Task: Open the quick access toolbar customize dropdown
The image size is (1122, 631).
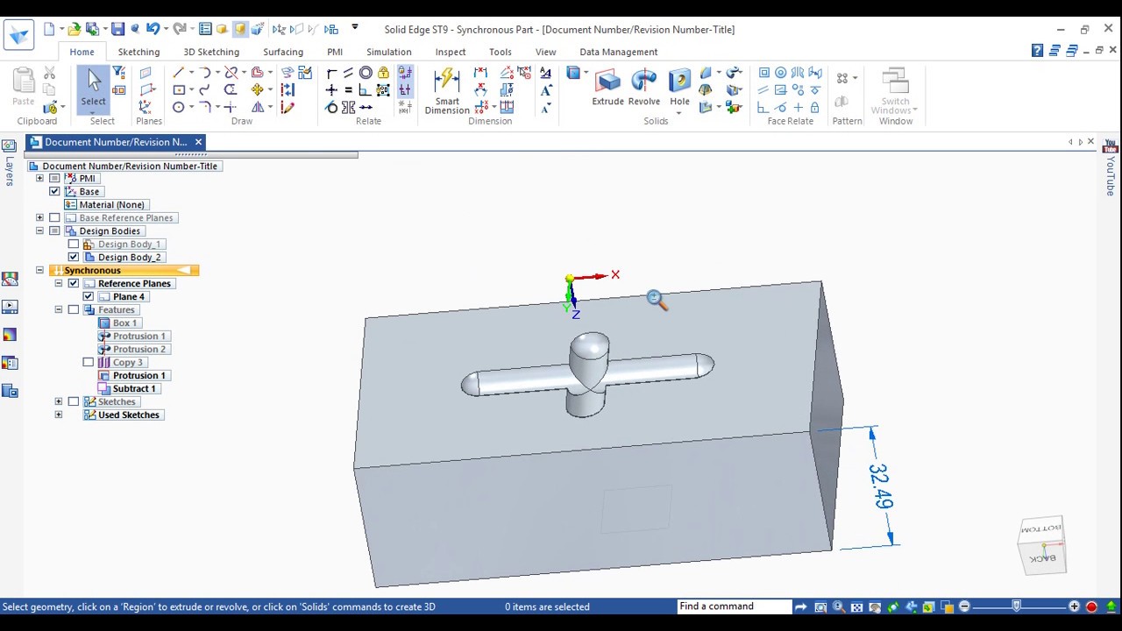Action: point(354,28)
